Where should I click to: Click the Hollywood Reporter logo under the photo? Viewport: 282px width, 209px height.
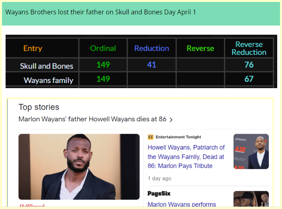tap(32, 206)
